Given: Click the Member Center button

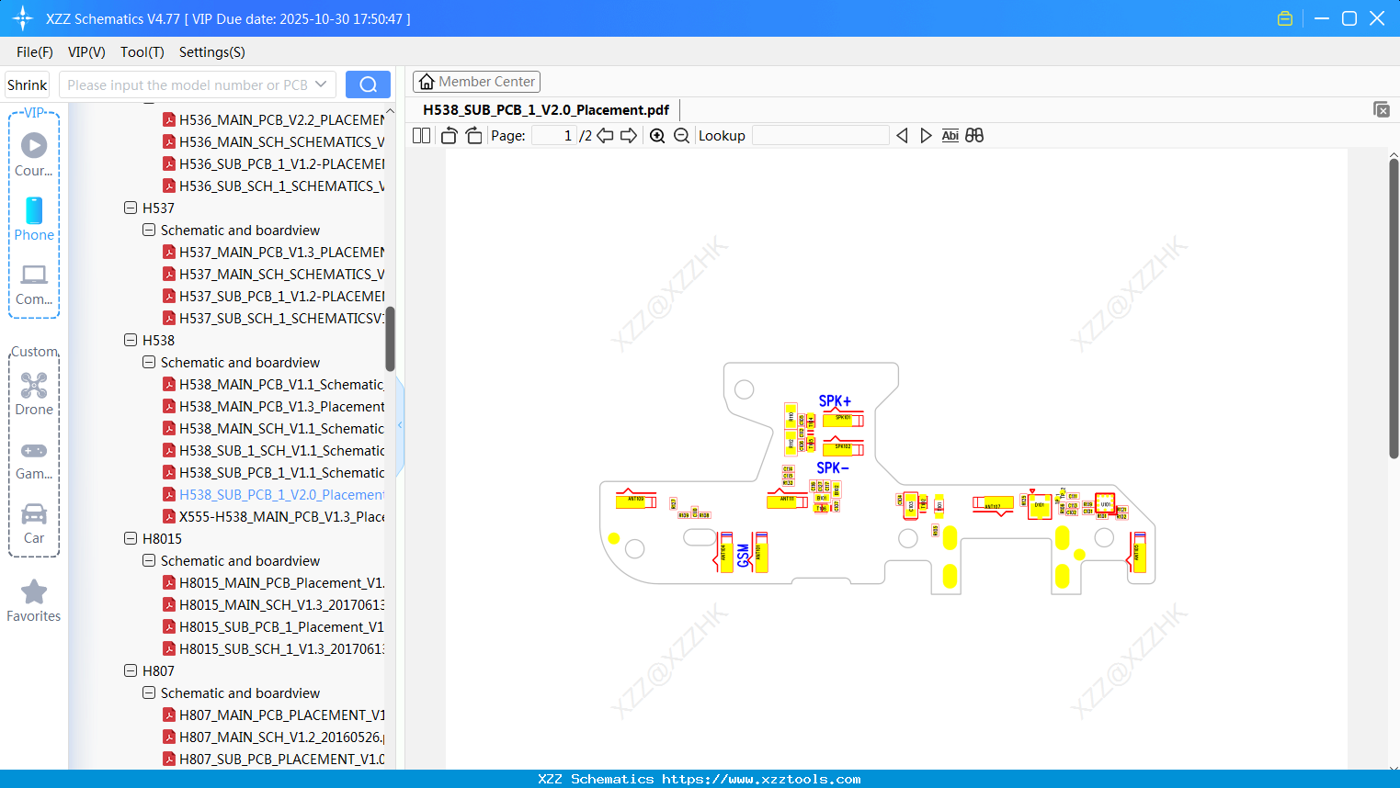Looking at the screenshot, I should pyautogui.click(x=476, y=81).
